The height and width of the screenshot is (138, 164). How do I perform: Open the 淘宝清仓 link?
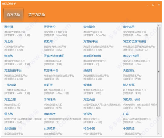(89, 27)
